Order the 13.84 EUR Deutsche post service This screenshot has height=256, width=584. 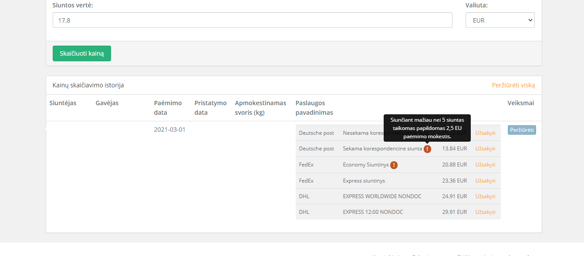coord(485,149)
